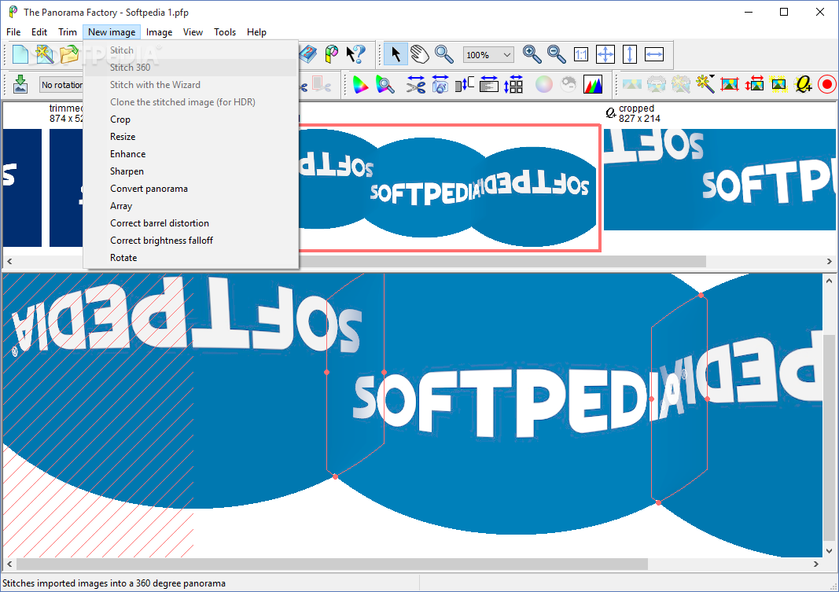
Task: Choose Resize from New image menu
Action: (190, 136)
